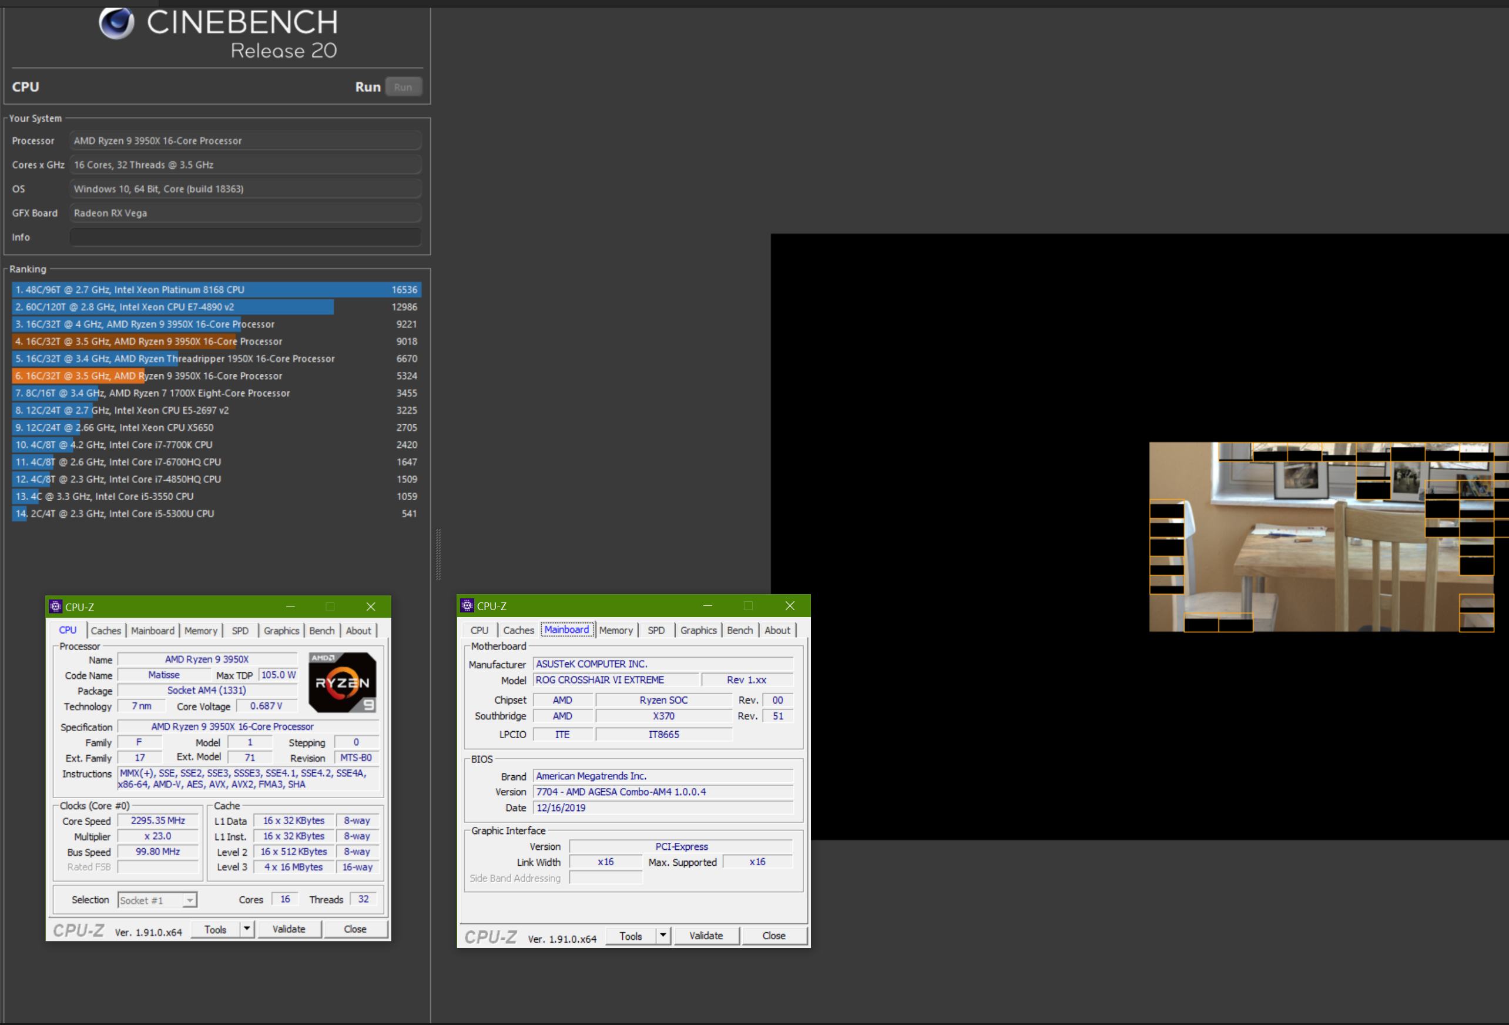Switch to CPU tab in right CPU-Z
This screenshot has width=1509, height=1025.
pos(479,629)
